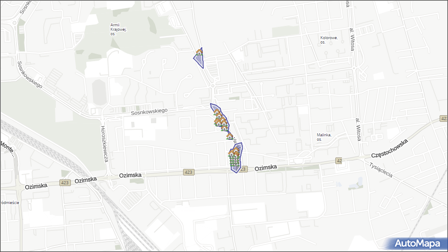Viewport: 448px width, 252px height.
Task: Click the Częstochowska street label
Action: tap(389, 149)
